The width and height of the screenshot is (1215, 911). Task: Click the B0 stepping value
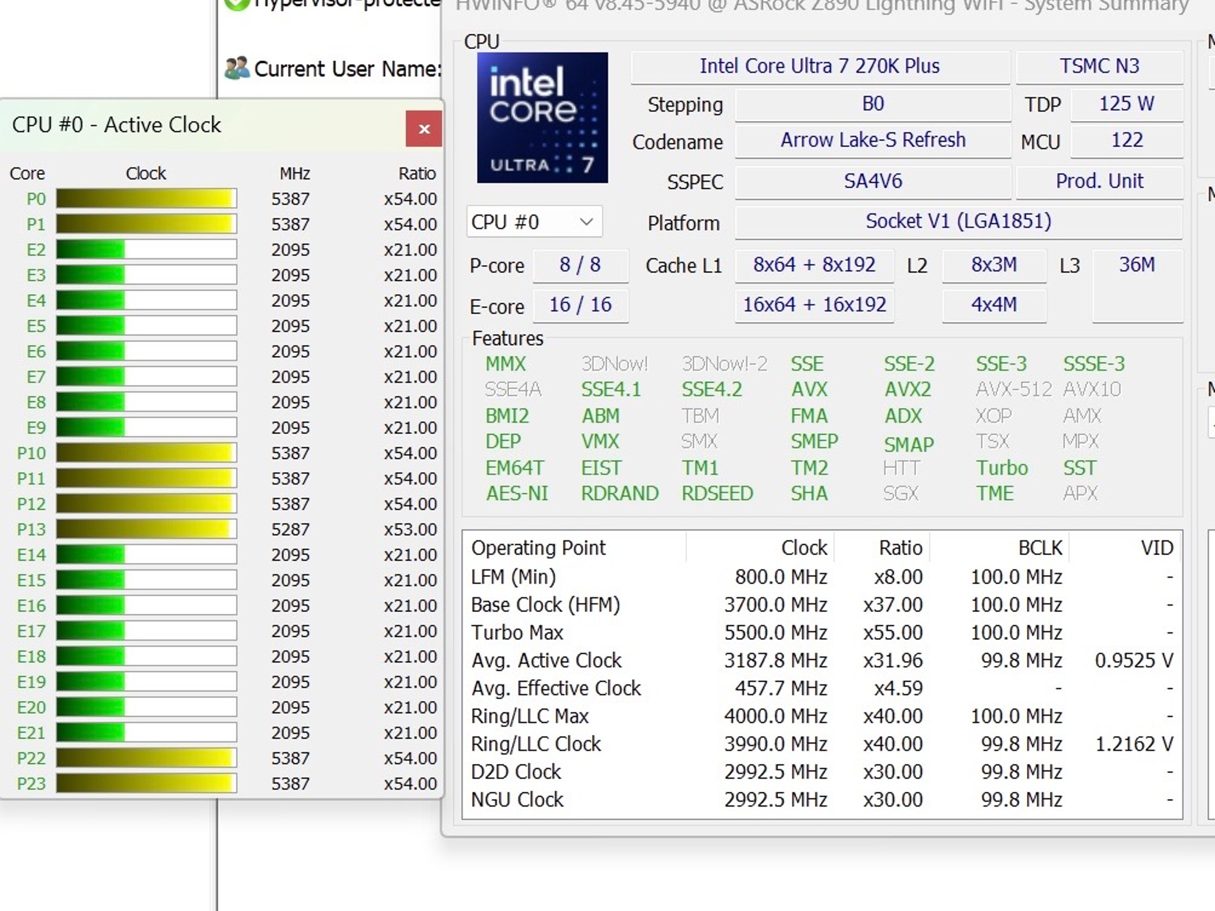[x=873, y=104]
